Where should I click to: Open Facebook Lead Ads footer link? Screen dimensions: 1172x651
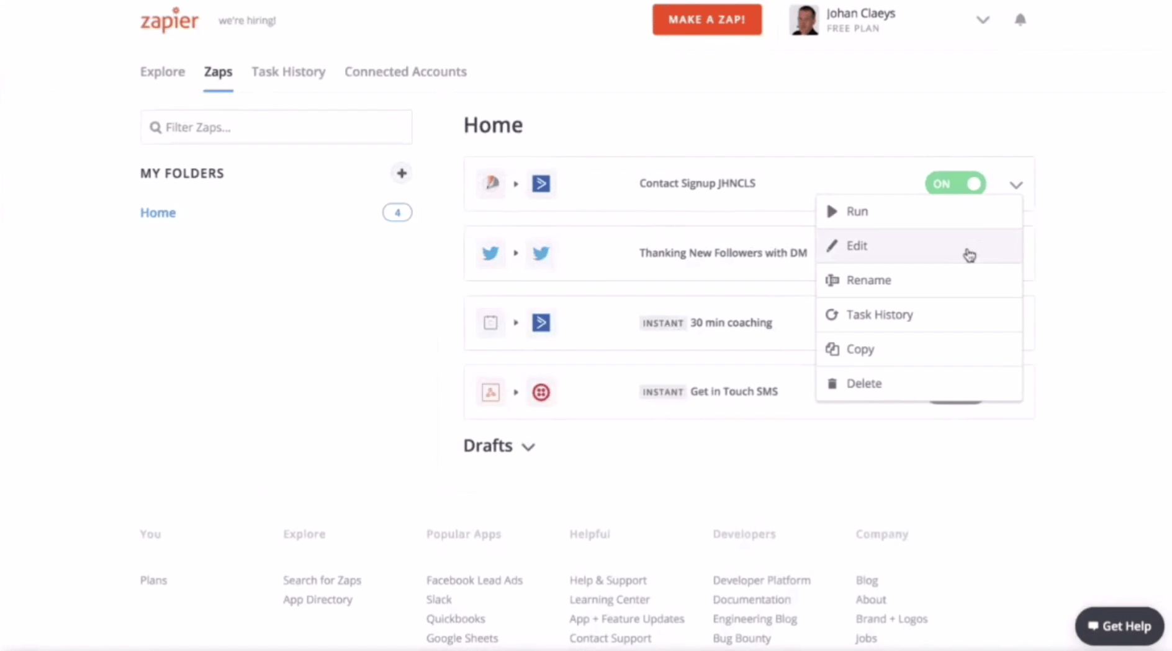coord(474,580)
